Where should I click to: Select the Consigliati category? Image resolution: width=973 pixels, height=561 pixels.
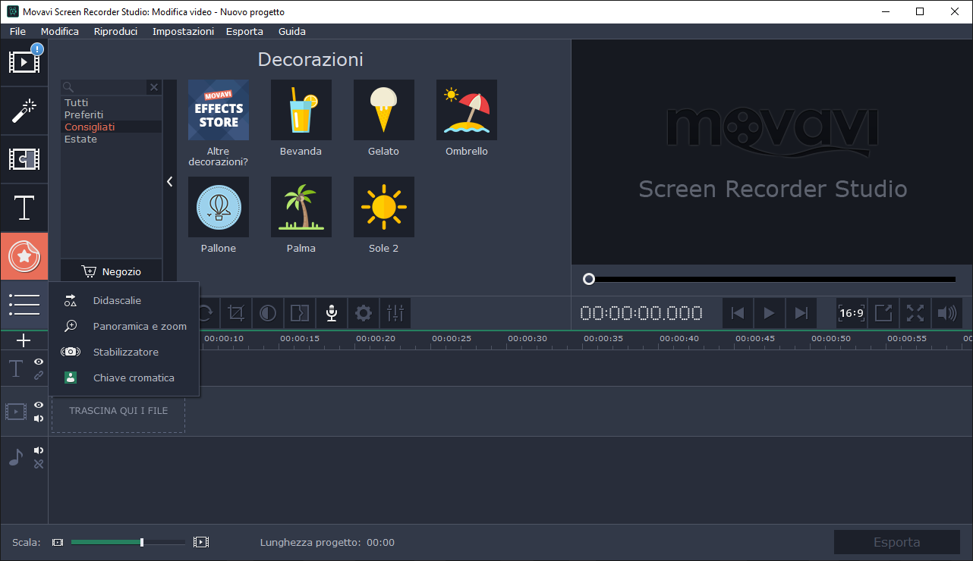(112, 127)
